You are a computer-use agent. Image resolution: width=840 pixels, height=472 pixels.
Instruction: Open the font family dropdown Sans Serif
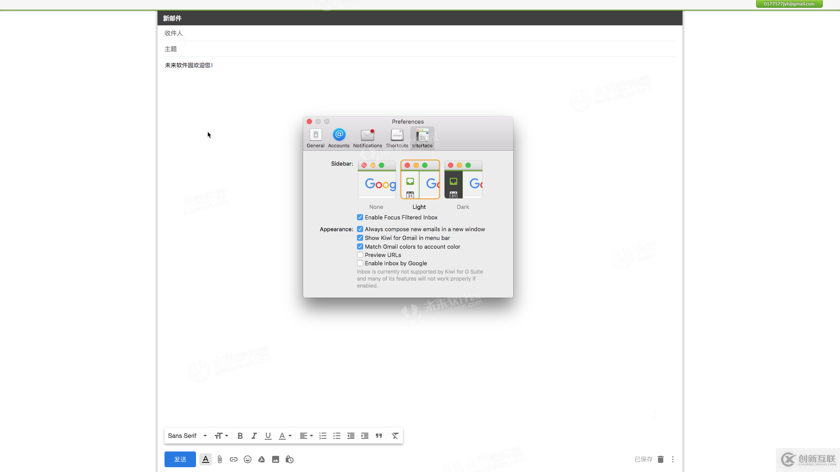[x=187, y=436]
